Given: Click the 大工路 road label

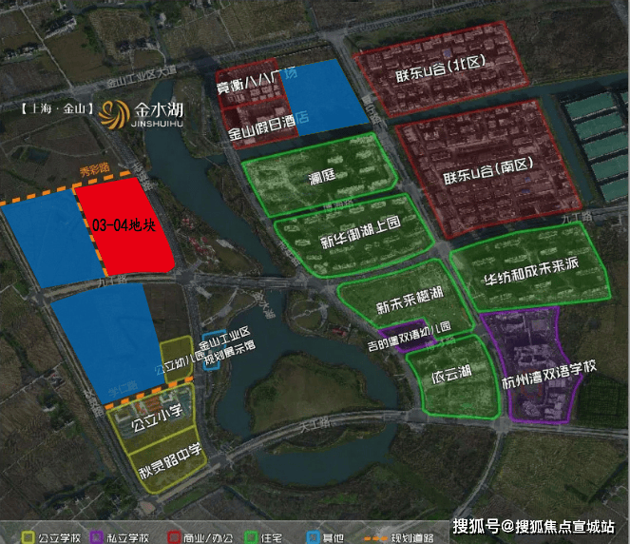Looking at the screenshot, I should pyautogui.click(x=315, y=424).
